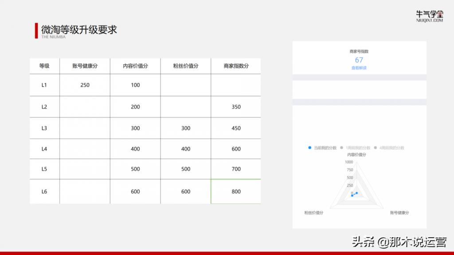Toggle the 当前我的分数 legend item
454x255 pixels.
(322, 148)
